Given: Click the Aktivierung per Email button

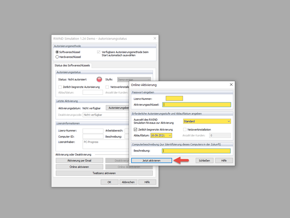Looking at the screenshot, I should (79, 161).
